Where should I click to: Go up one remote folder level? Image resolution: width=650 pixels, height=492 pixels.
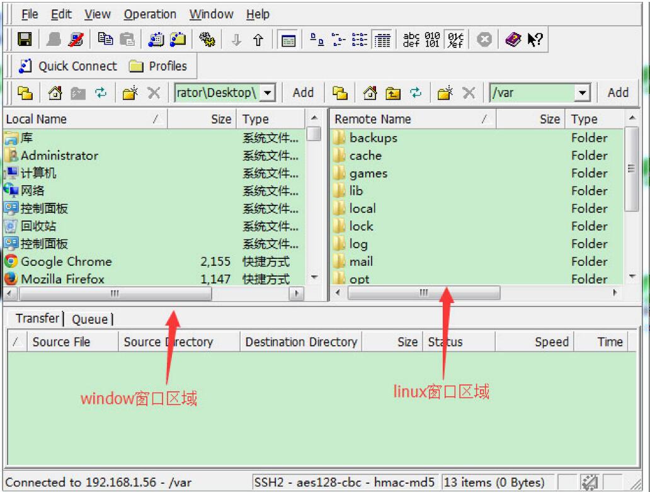[x=393, y=93]
